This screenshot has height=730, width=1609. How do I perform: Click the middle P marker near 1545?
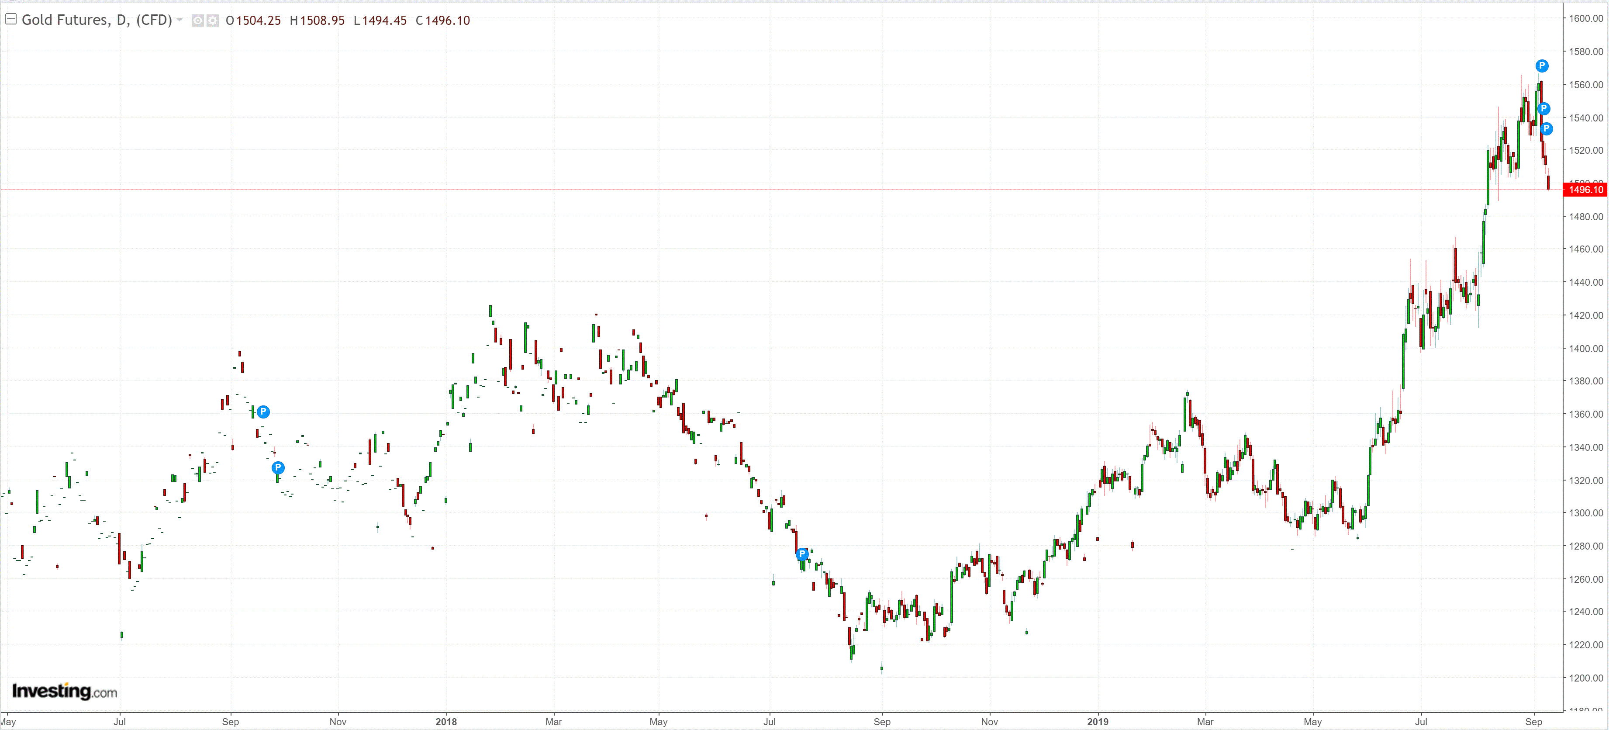click(1543, 109)
